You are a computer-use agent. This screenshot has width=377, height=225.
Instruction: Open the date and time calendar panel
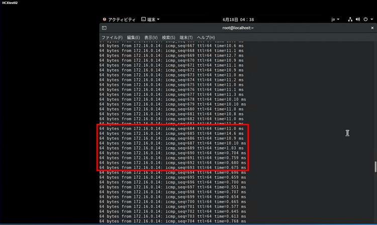(x=238, y=20)
